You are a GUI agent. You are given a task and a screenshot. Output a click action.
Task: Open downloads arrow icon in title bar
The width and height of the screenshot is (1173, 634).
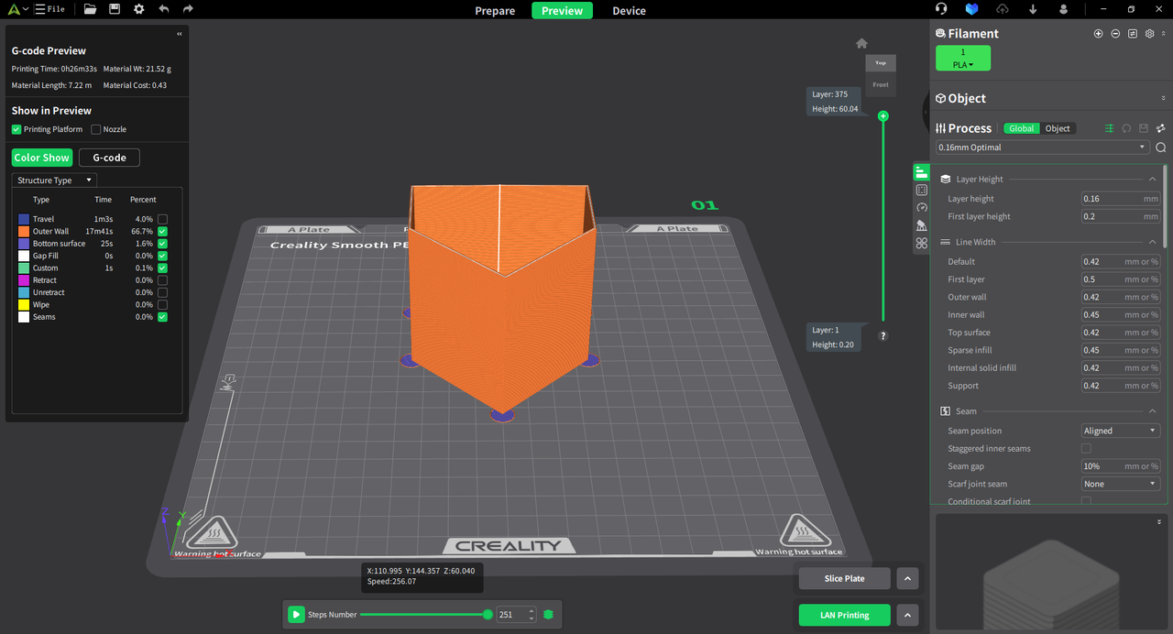pos(1033,9)
